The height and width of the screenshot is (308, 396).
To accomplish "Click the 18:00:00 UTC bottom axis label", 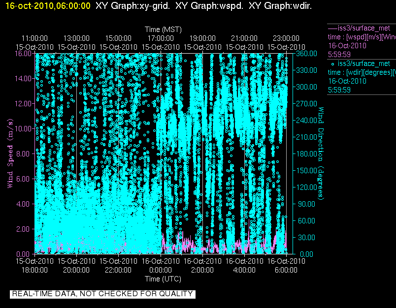I will 34,270.
